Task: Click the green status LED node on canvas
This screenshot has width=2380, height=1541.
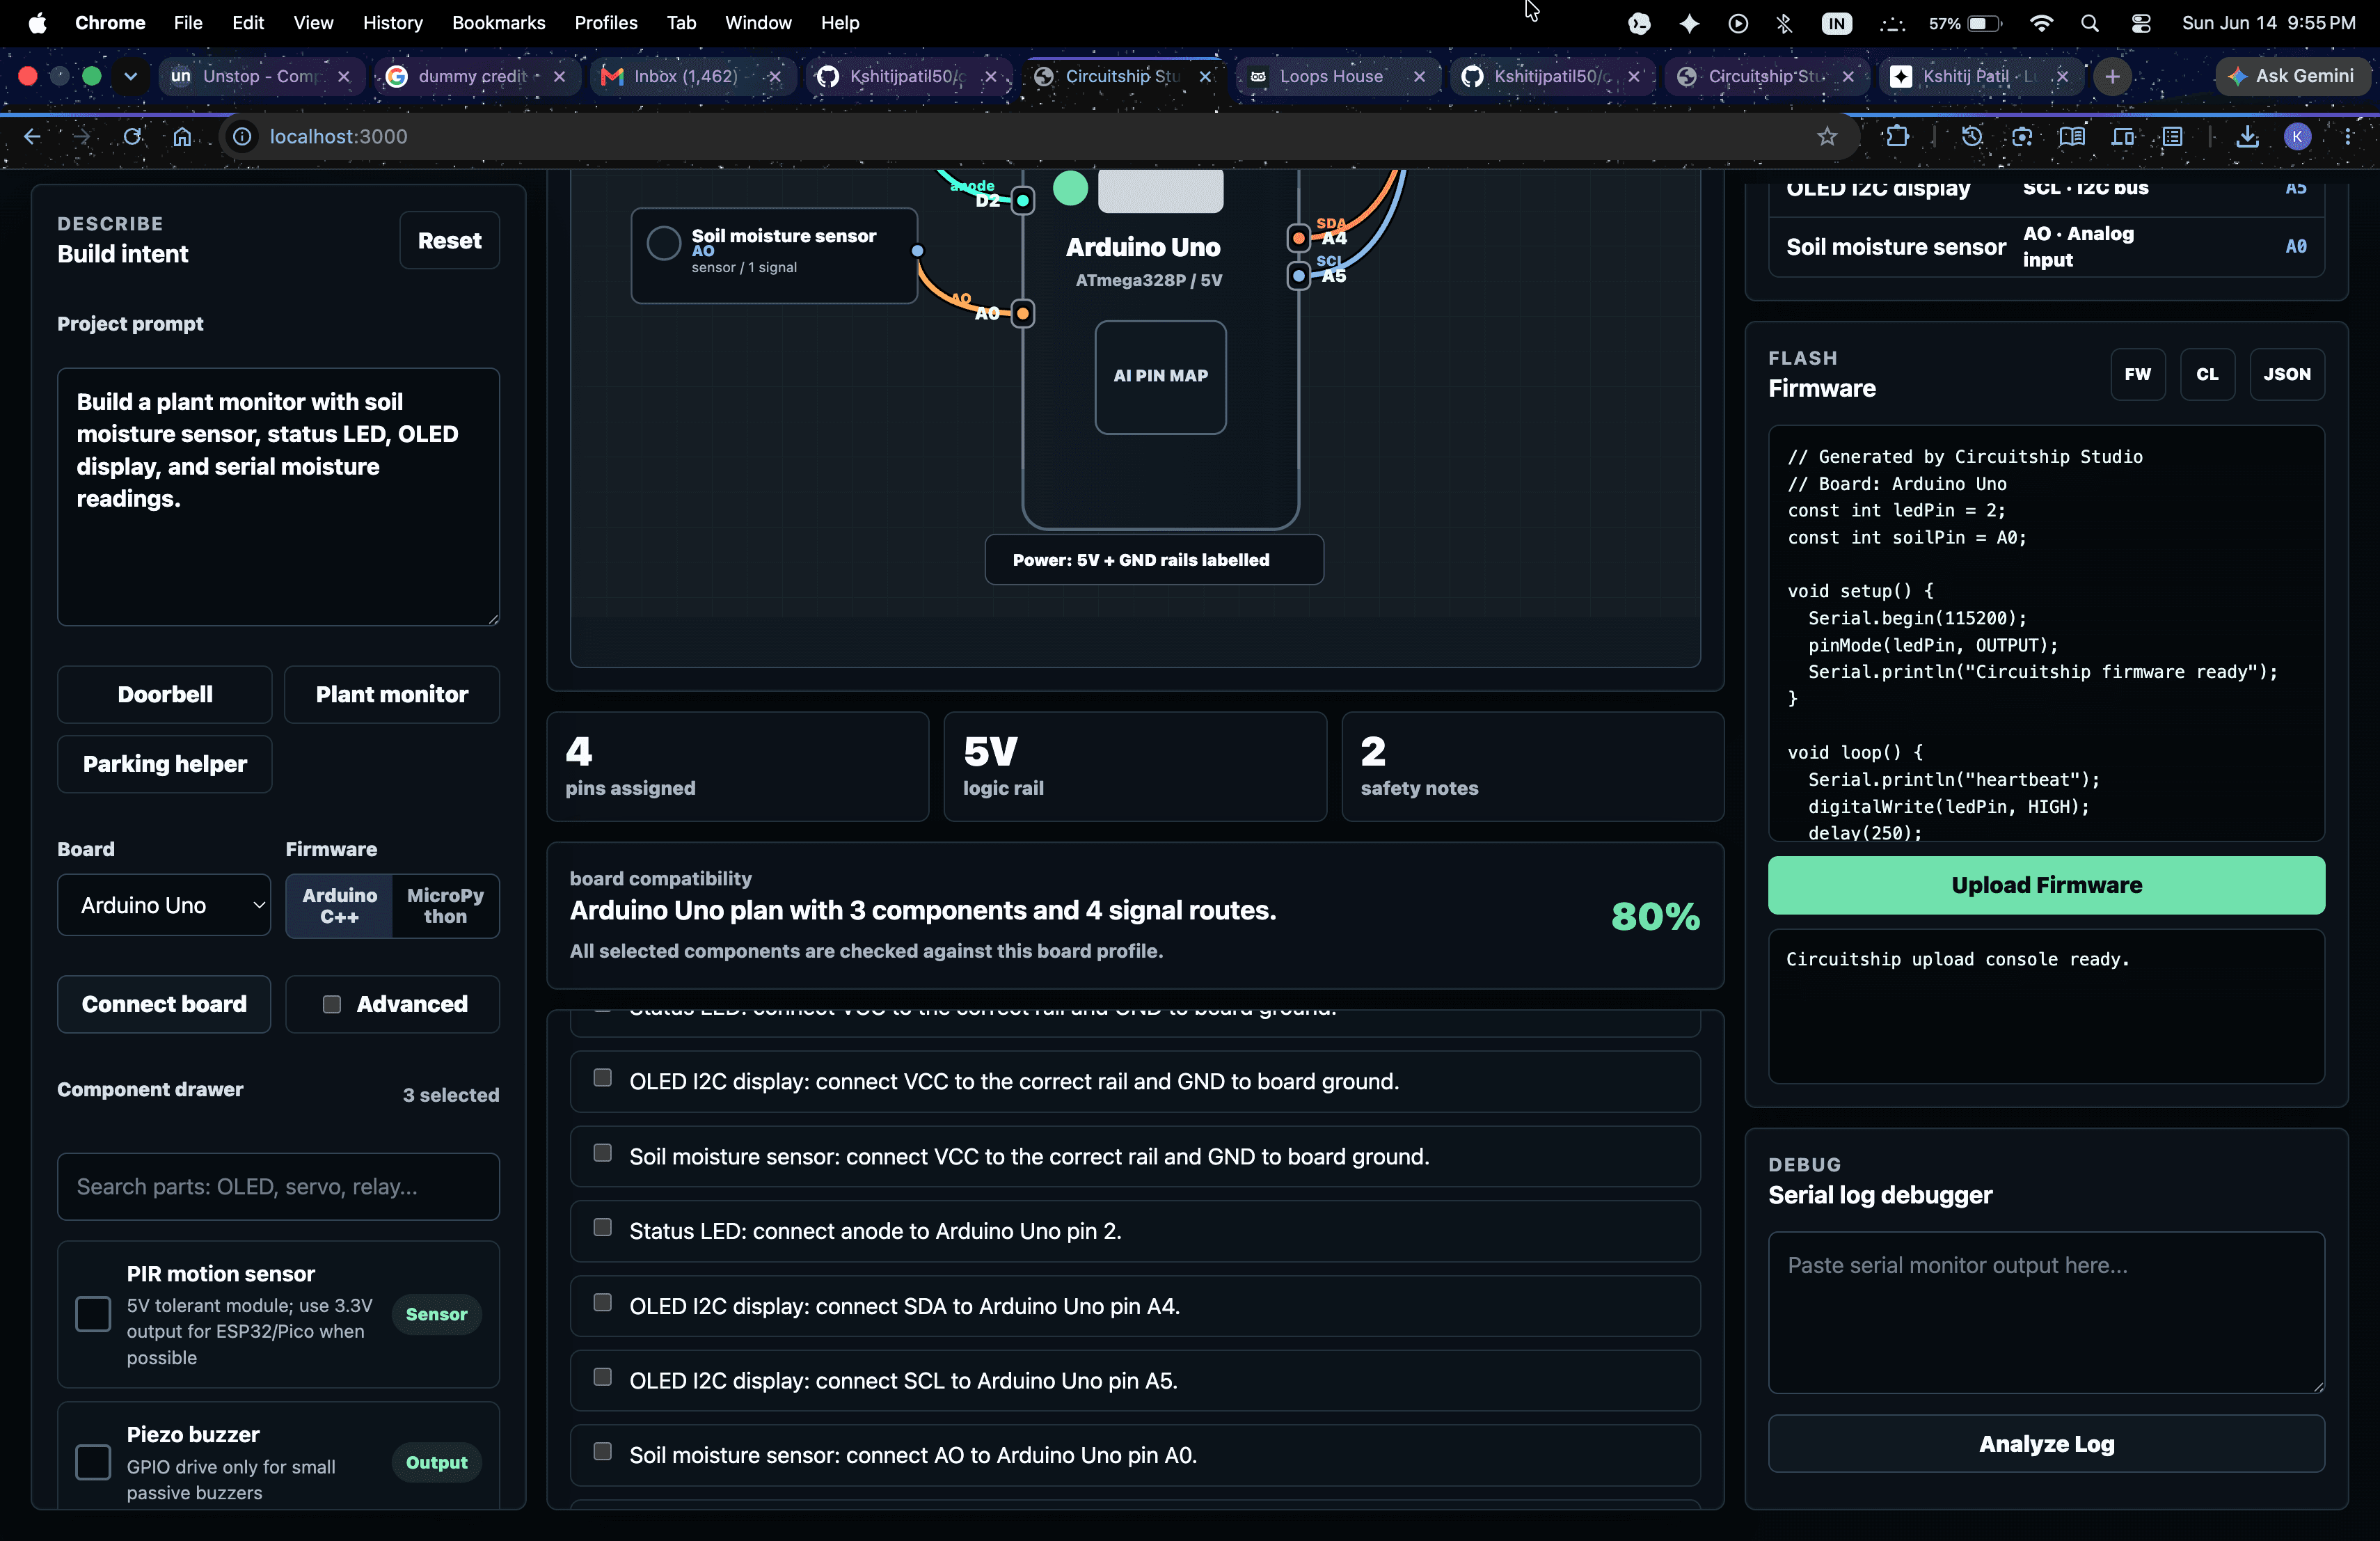Action: pyautogui.click(x=1070, y=187)
